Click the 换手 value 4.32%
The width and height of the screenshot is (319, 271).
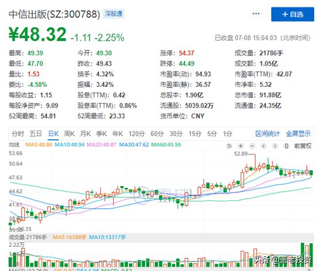coord(105,74)
